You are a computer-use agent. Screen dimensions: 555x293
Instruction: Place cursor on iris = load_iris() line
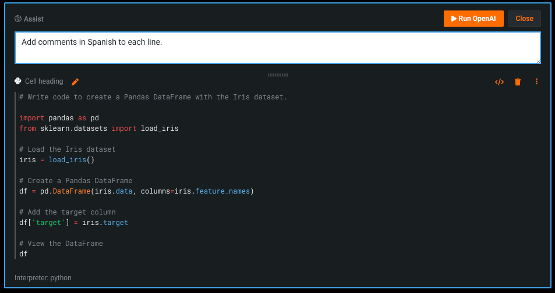tap(56, 160)
